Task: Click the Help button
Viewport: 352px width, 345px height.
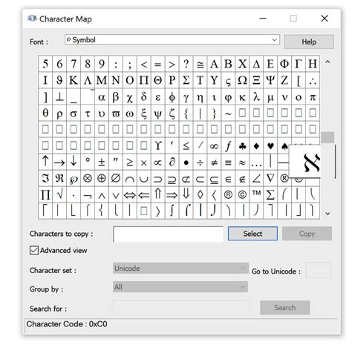Action: [309, 42]
